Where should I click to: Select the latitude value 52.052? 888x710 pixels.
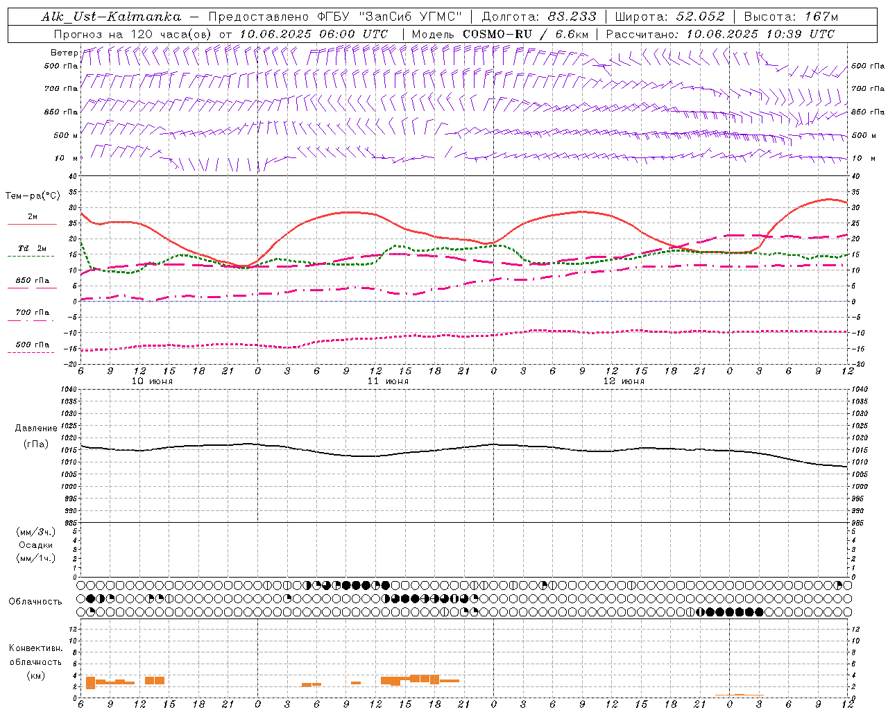700,17
